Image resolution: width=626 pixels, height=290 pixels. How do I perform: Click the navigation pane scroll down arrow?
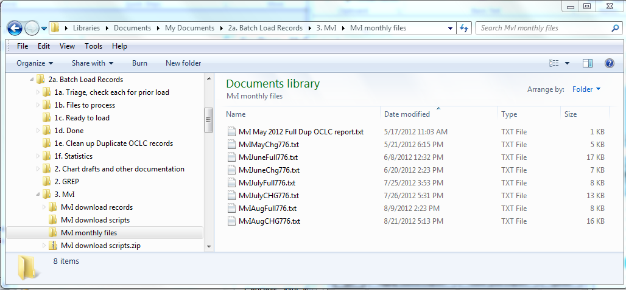(x=209, y=246)
